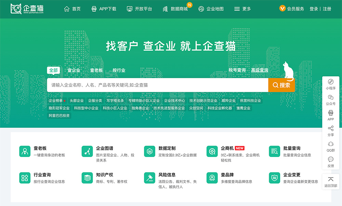Click the 众创空间 tag
342x206 pixels.
(x=196, y=108)
